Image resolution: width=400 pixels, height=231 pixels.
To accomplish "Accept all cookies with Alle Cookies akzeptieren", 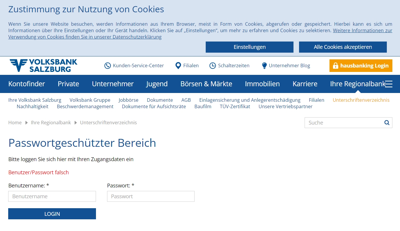I will point(343,47).
